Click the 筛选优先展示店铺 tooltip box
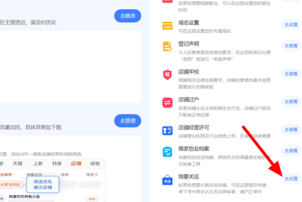 pyautogui.click(x=43, y=184)
